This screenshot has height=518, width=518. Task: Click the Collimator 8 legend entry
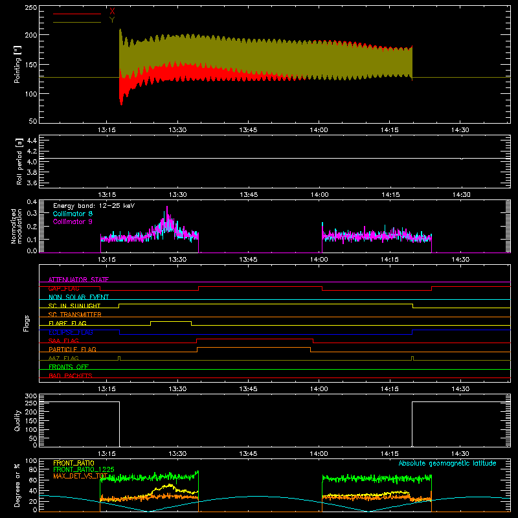coord(73,214)
